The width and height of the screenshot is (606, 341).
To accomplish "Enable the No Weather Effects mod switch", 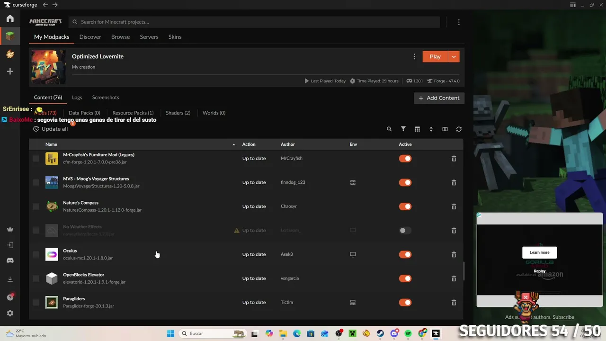I will [405, 231].
